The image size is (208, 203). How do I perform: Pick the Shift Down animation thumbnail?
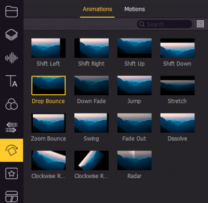(177, 48)
